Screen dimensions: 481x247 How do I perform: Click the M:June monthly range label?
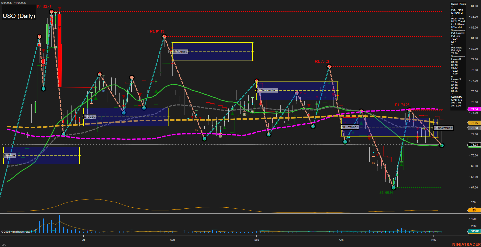click(9, 156)
